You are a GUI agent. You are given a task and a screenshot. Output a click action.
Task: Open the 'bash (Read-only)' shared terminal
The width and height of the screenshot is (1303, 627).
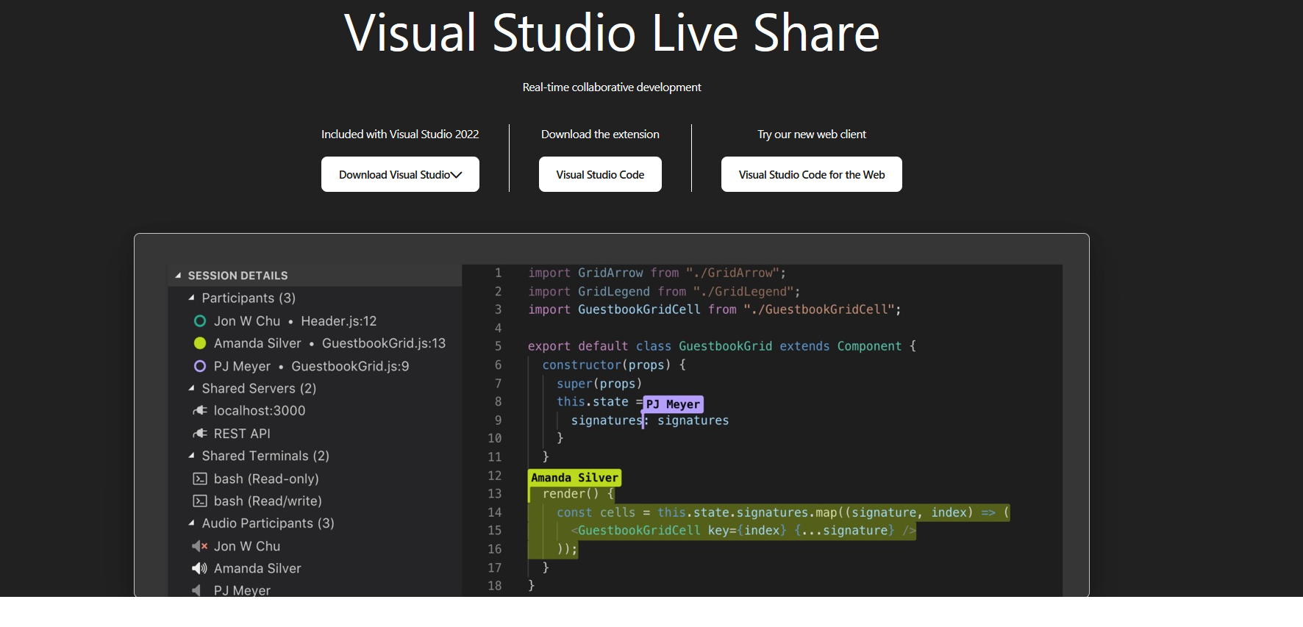[266, 479]
